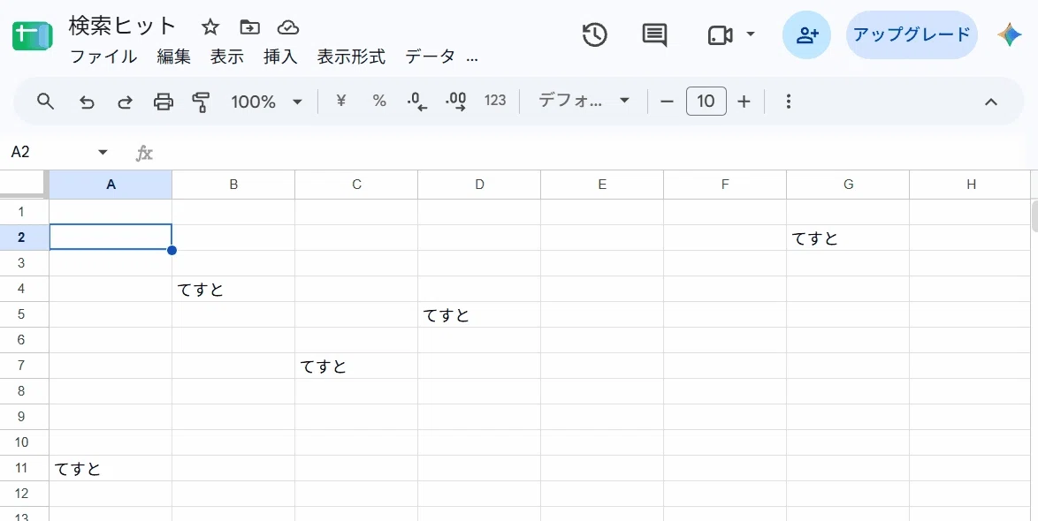
Task: Open more toolbar options three dots
Action: [788, 102]
